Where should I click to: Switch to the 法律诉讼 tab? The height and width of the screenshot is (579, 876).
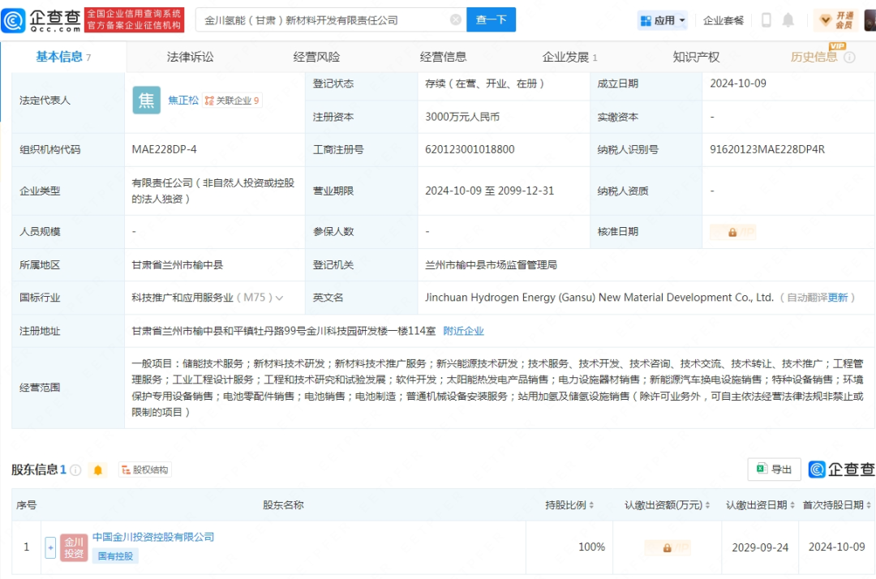click(x=190, y=57)
